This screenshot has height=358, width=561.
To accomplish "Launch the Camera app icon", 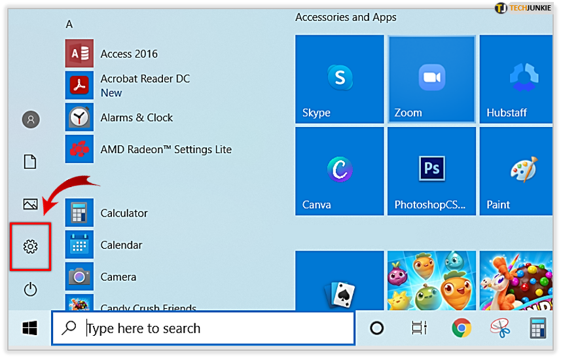I will point(79,276).
